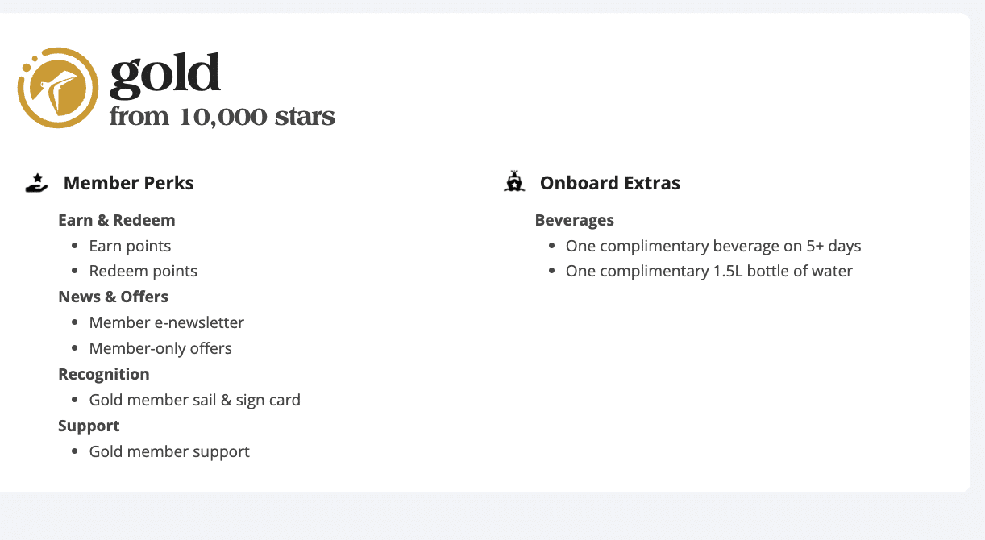Click the Support subheading
985x540 pixels.
89,426
